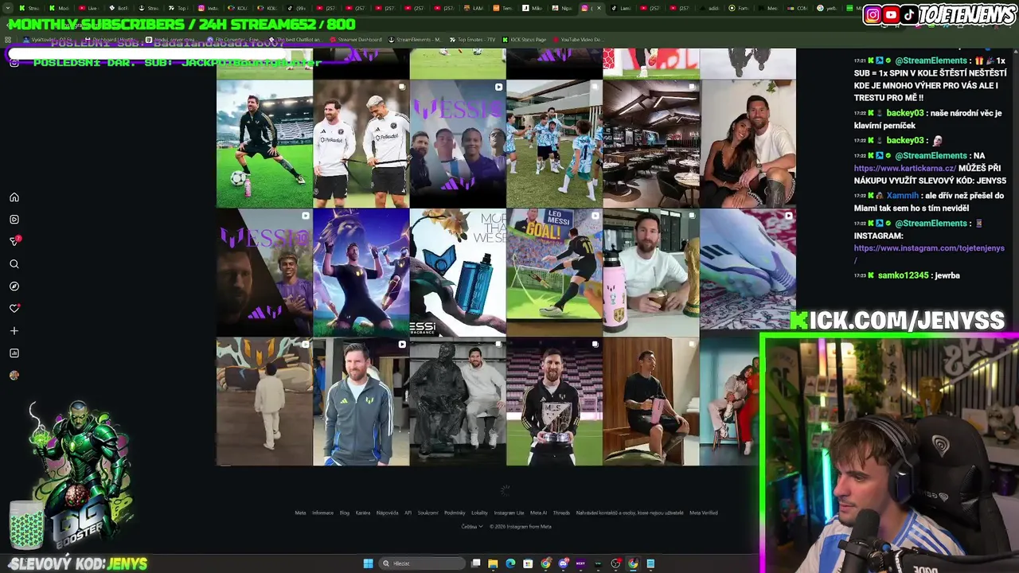Open Explore compass icon in sidebar
Viewport: 1019px width, 573px height.
14,286
